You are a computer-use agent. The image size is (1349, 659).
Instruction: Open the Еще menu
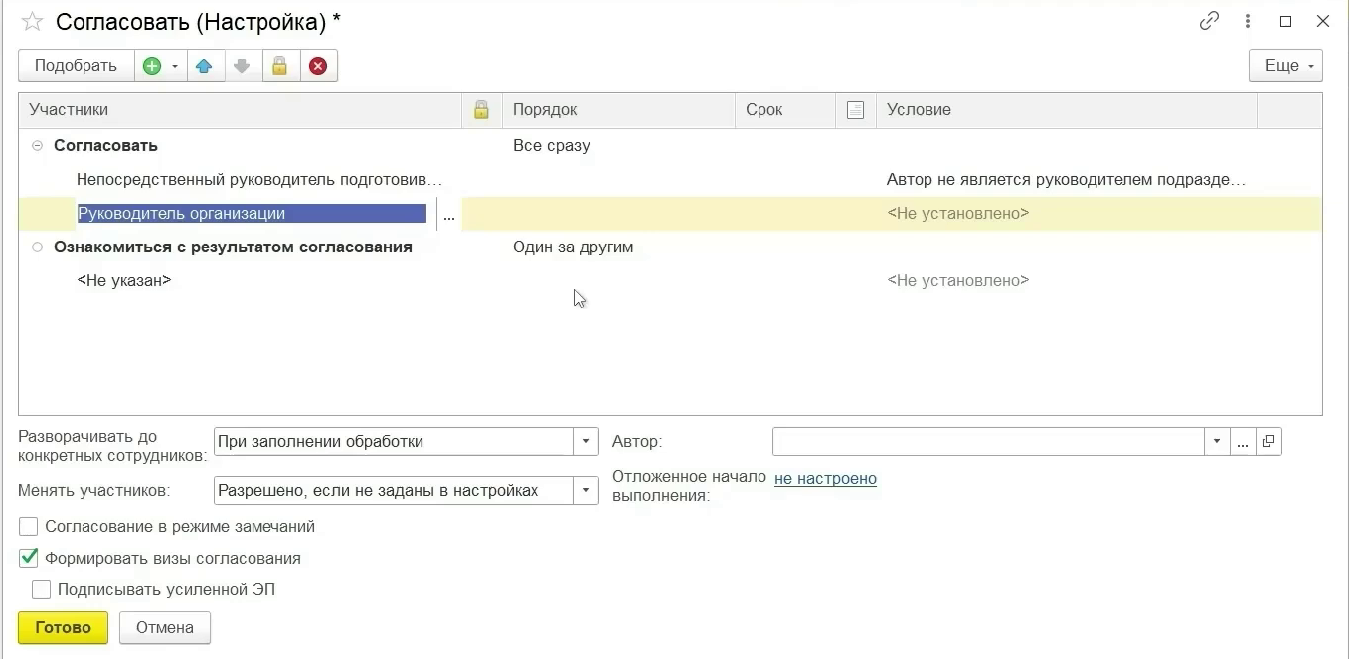point(1284,66)
